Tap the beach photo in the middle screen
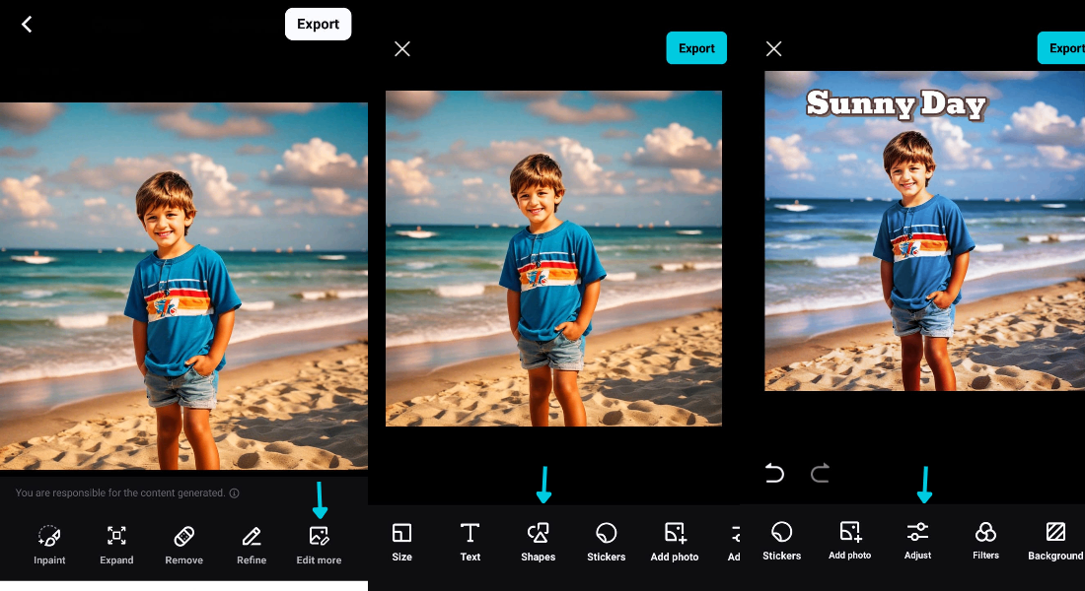The height and width of the screenshot is (591, 1085). click(x=553, y=258)
